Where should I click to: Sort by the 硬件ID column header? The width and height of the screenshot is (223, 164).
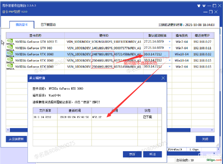coord(104,35)
